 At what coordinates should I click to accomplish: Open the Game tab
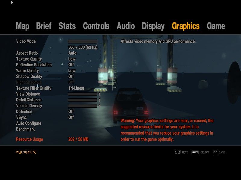click(x=216, y=26)
